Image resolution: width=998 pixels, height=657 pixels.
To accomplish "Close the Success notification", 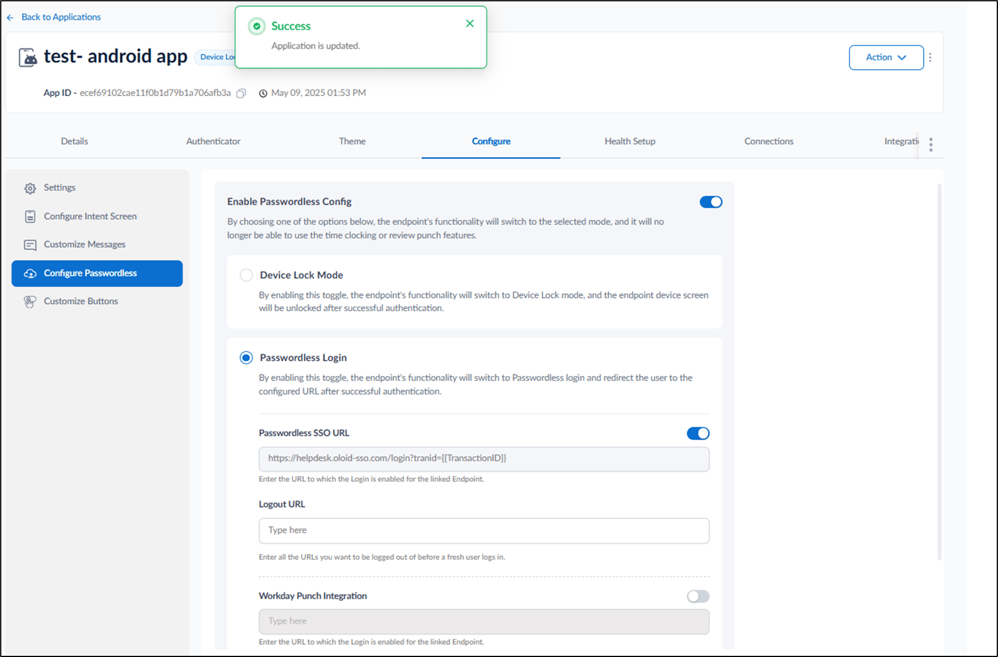I will (x=470, y=24).
